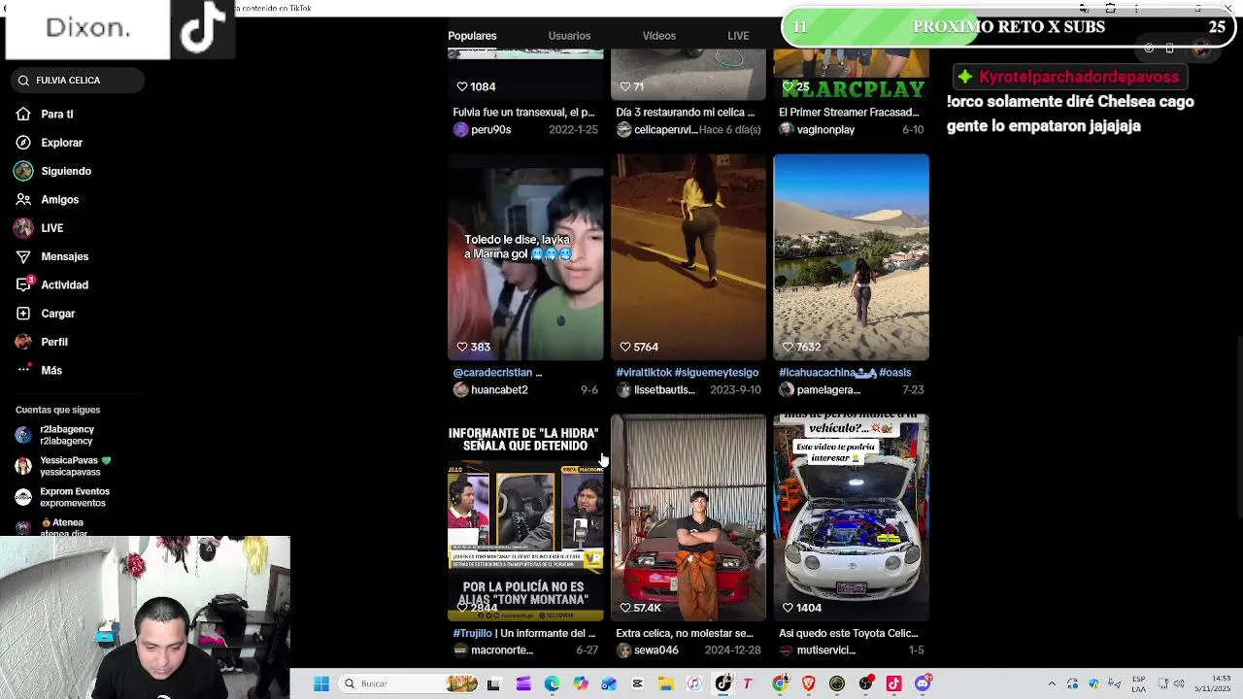
Task: Go to the Siguiendo feed
Action: (53, 171)
